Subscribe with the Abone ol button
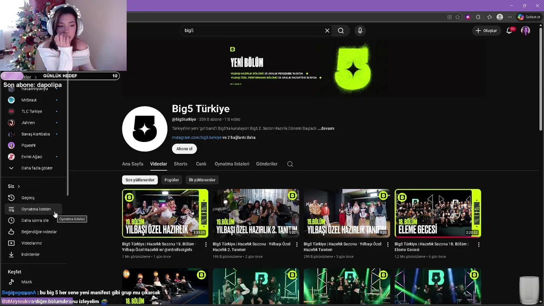The image size is (544, 306). 184,149
